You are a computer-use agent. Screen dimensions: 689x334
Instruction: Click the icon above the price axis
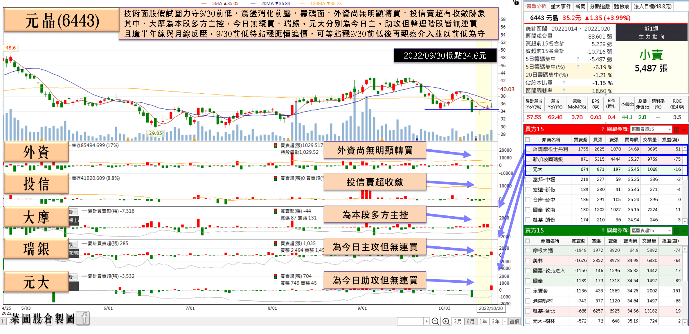click(516, 2)
